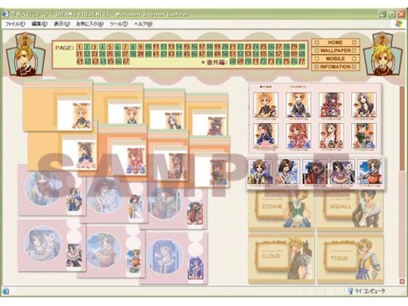Image resolution: width=408 pixels, height=306 pixels.
Task: Open the CLOUD wallpaper card
Action: tap(281, 259)
